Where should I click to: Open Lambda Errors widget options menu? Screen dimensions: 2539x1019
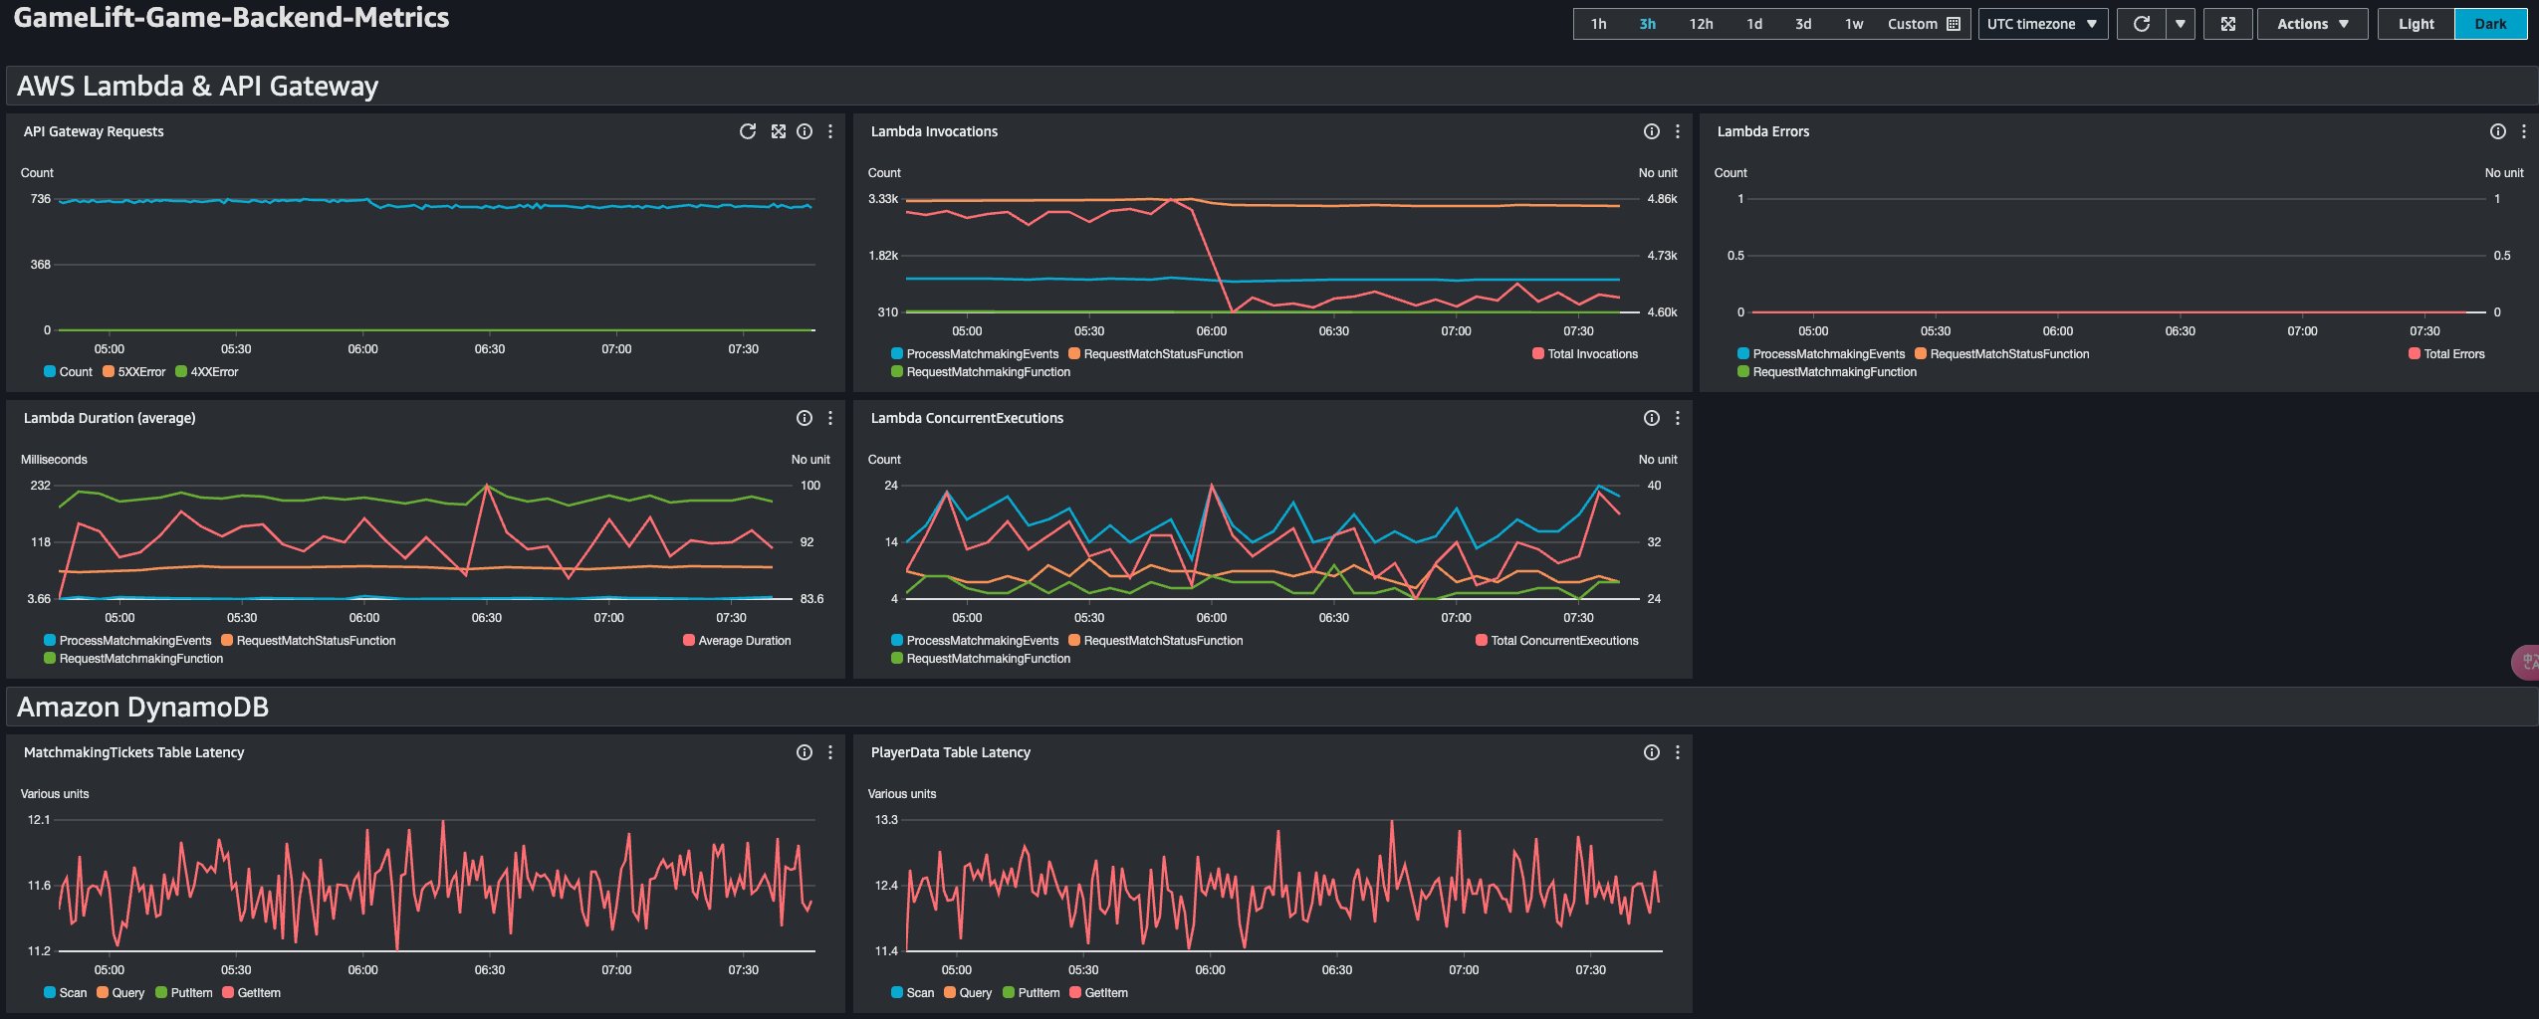click(2524, 131)
